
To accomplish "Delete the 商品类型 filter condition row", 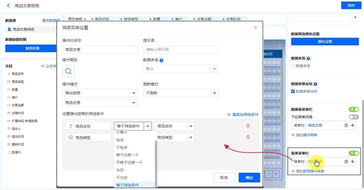I will 248,137.
